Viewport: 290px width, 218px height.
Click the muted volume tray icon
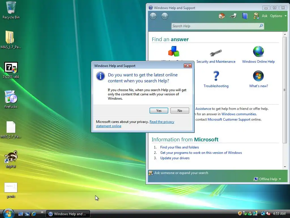pyautogui.click(x=268, y=213)
